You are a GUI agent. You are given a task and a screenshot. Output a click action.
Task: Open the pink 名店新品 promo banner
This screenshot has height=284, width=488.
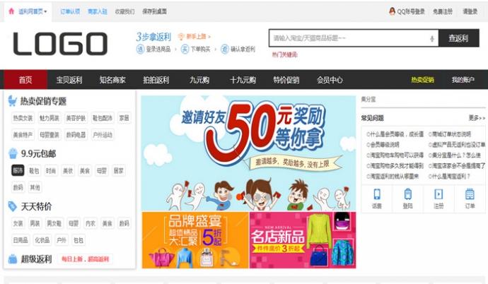pos(303,240)
